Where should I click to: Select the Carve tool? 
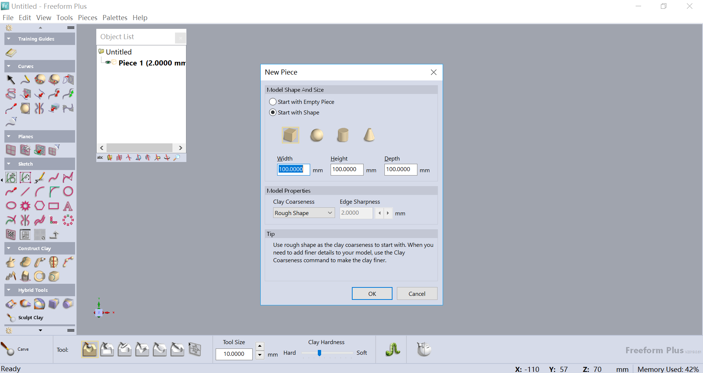pyautogui.click(x=15, y=349)
